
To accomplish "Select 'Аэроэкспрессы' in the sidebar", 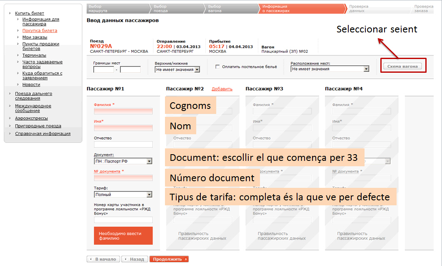I will (x=31, y=118).
